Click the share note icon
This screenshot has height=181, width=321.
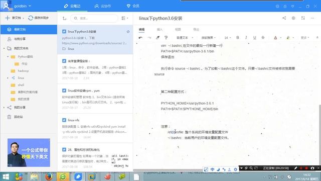pyautogui.click(x=284, y=18)
